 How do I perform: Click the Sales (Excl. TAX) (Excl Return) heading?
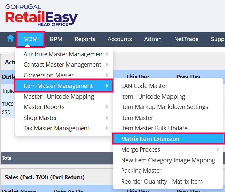click(x=45, y=177)
